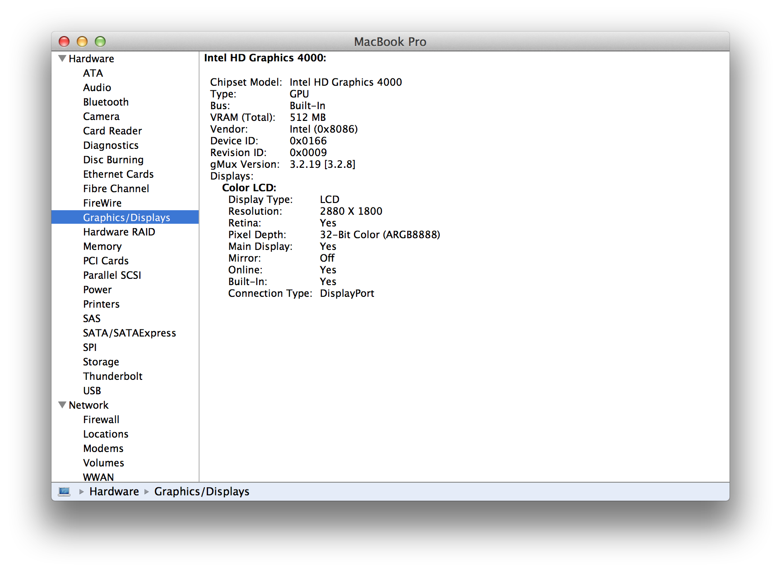The width and height of the screenshot is (781, 572).
Task: Select highlighted Graphics/Displays sidebar item
Action: [x=125, y=217]
